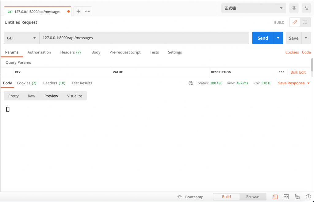Select Build mode in bottom bar
This screenshot has height=202, width=314.
pyautogui.click(x=226, y=196)
